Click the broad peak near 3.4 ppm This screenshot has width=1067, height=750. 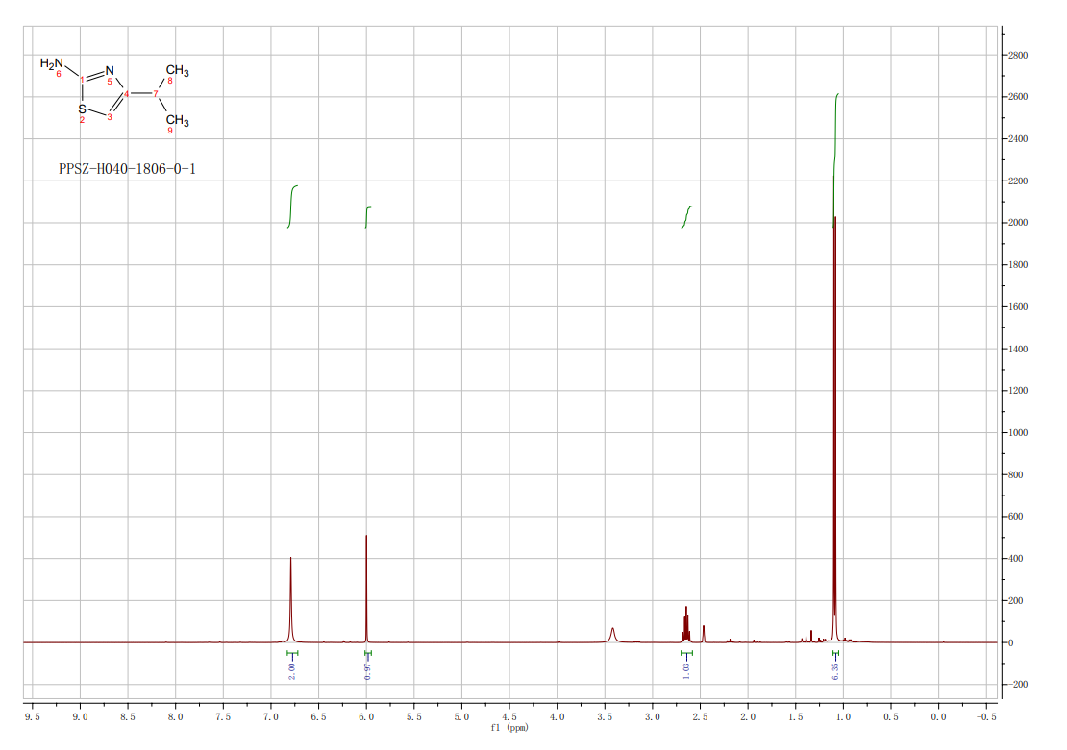pyautogui.click(x=612, y=634)
